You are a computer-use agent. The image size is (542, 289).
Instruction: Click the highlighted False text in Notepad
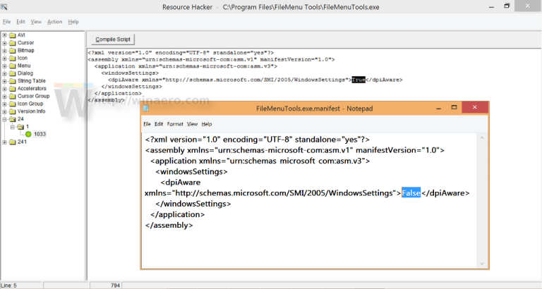click(x=411, y=193)
